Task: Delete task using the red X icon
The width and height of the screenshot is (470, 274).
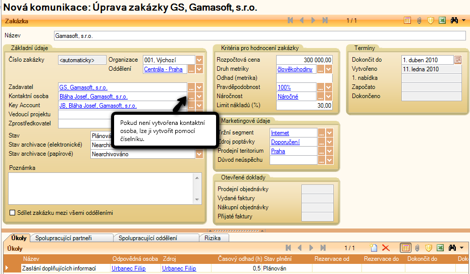Action: point(386,248)
